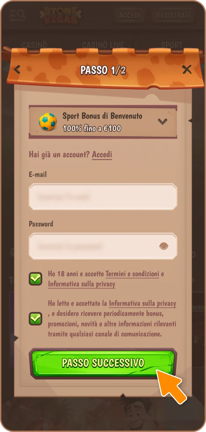Viewport: 206px width, 432px height.
Task: Click the REGISTRATI header button
Action: click(x=173, y=16)
